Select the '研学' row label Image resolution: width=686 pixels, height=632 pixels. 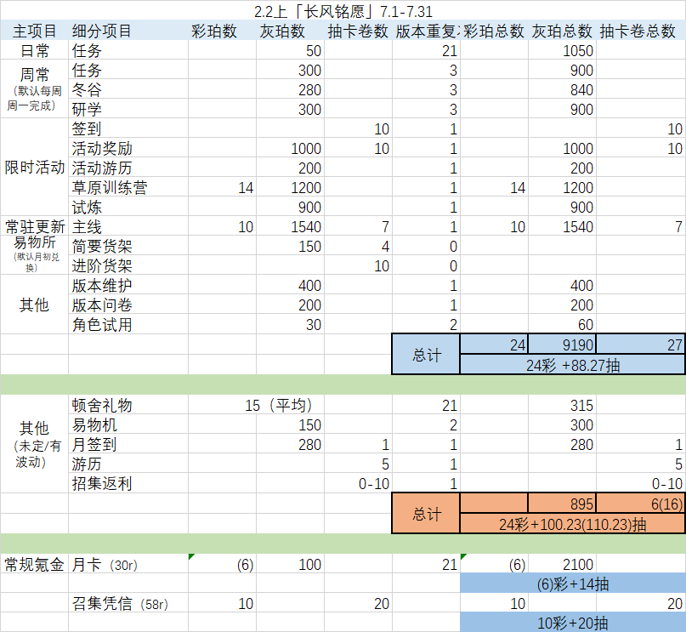(128, 109)
